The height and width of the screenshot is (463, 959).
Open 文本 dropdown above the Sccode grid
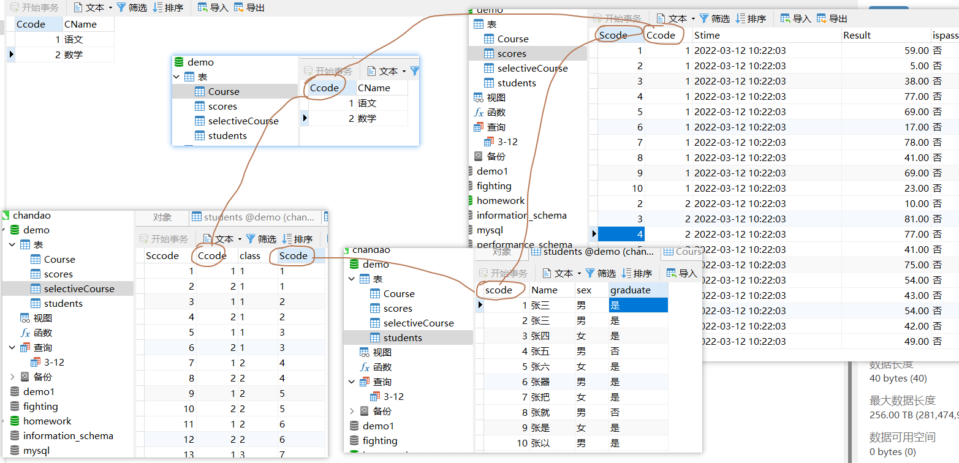(222, 239)
